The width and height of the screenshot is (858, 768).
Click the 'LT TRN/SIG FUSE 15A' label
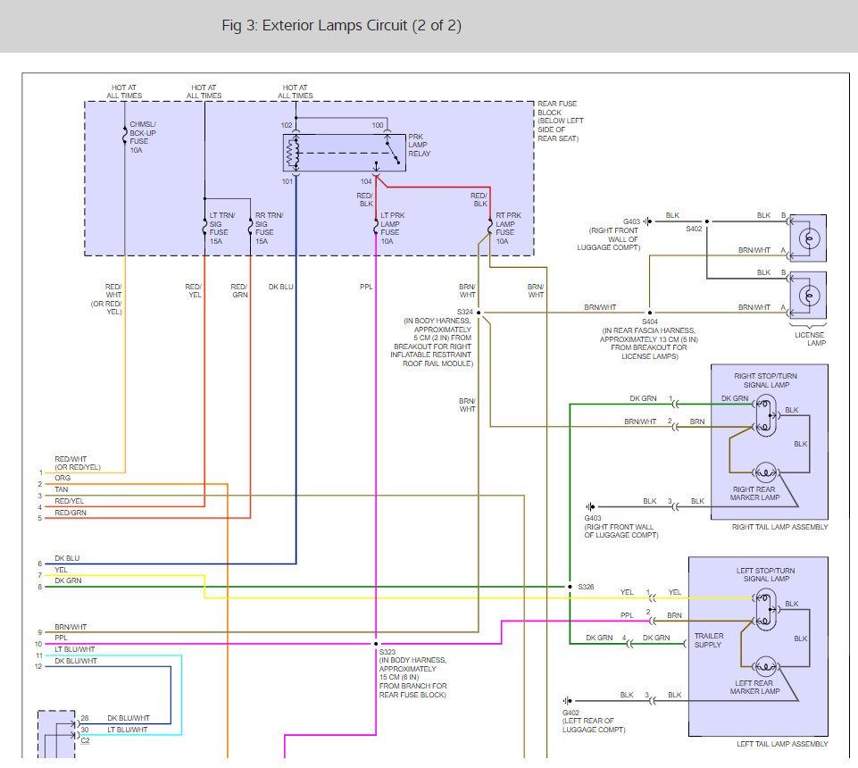click(222, 229)
